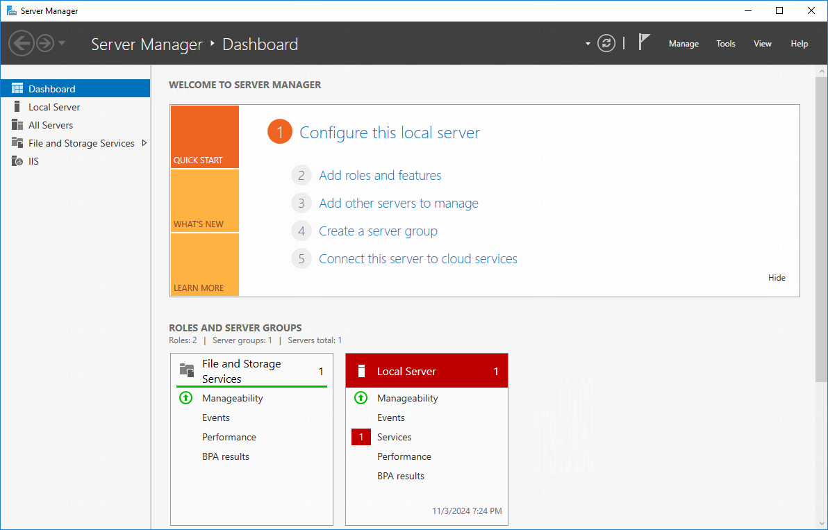The image size is (828, 530).
Task: Click Connect this server to cloud services
Action: click(x=418, y=258)
